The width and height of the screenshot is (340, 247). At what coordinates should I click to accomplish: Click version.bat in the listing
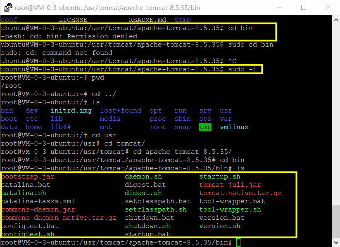coord(222,218)
